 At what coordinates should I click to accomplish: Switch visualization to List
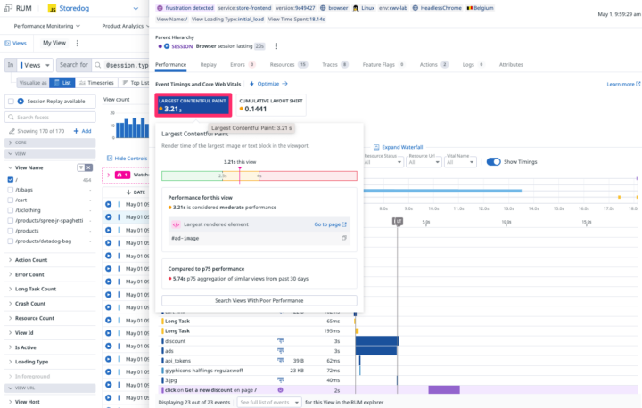click(x=62, y=83)
